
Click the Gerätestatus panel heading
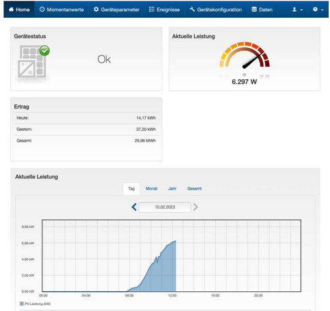30,36
